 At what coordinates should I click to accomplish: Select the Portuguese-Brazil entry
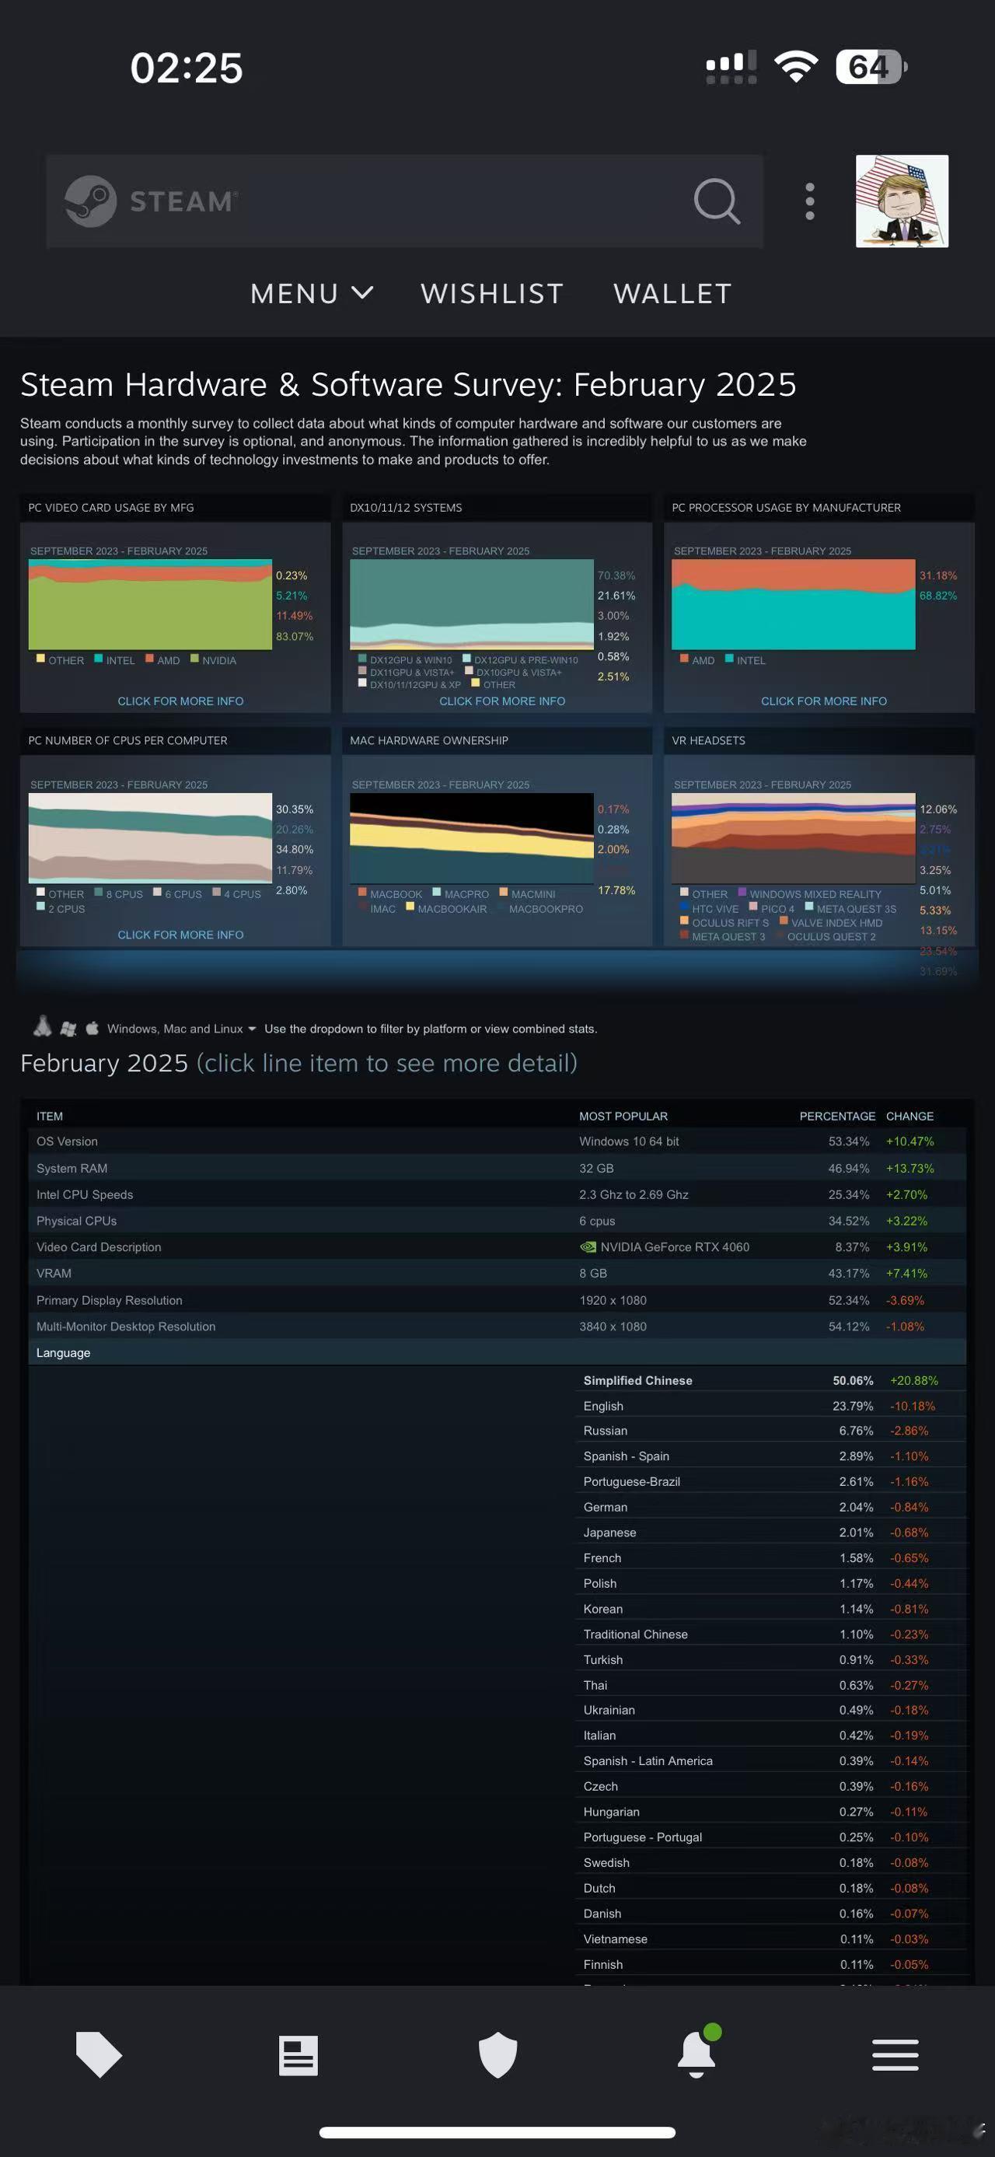(770, 1481)
